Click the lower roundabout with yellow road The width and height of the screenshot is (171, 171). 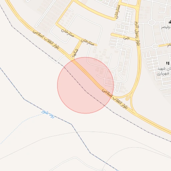coord(155,46)
